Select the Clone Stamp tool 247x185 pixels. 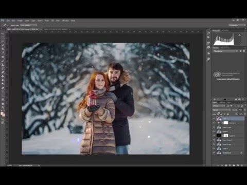point(3,65)
